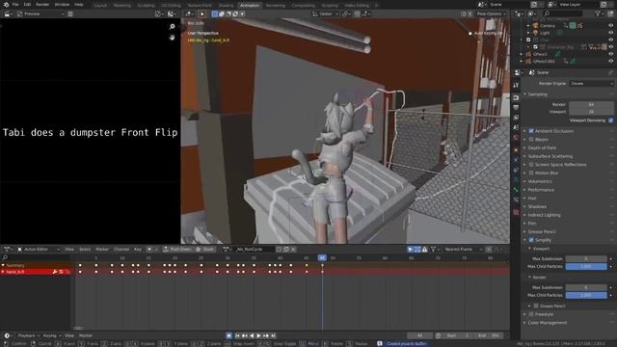
Task: Open the Help menu
Action: point(79,5)
